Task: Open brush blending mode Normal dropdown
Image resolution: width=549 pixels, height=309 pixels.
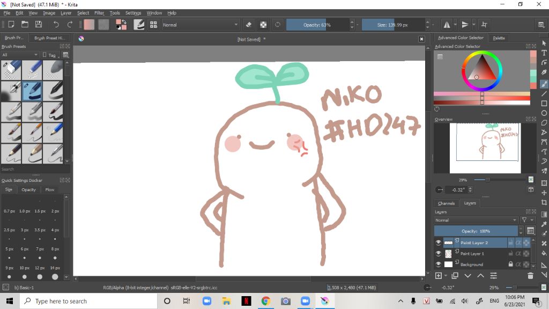Action: click(x=201, y=25)
